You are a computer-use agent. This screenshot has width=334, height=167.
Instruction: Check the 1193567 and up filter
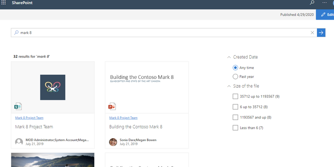tap(235, 117)
